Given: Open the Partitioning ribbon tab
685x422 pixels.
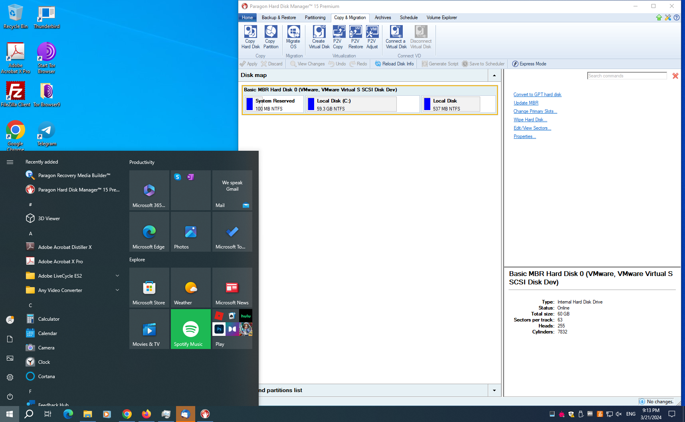Looking at the screenshot, I should (315, 18).
